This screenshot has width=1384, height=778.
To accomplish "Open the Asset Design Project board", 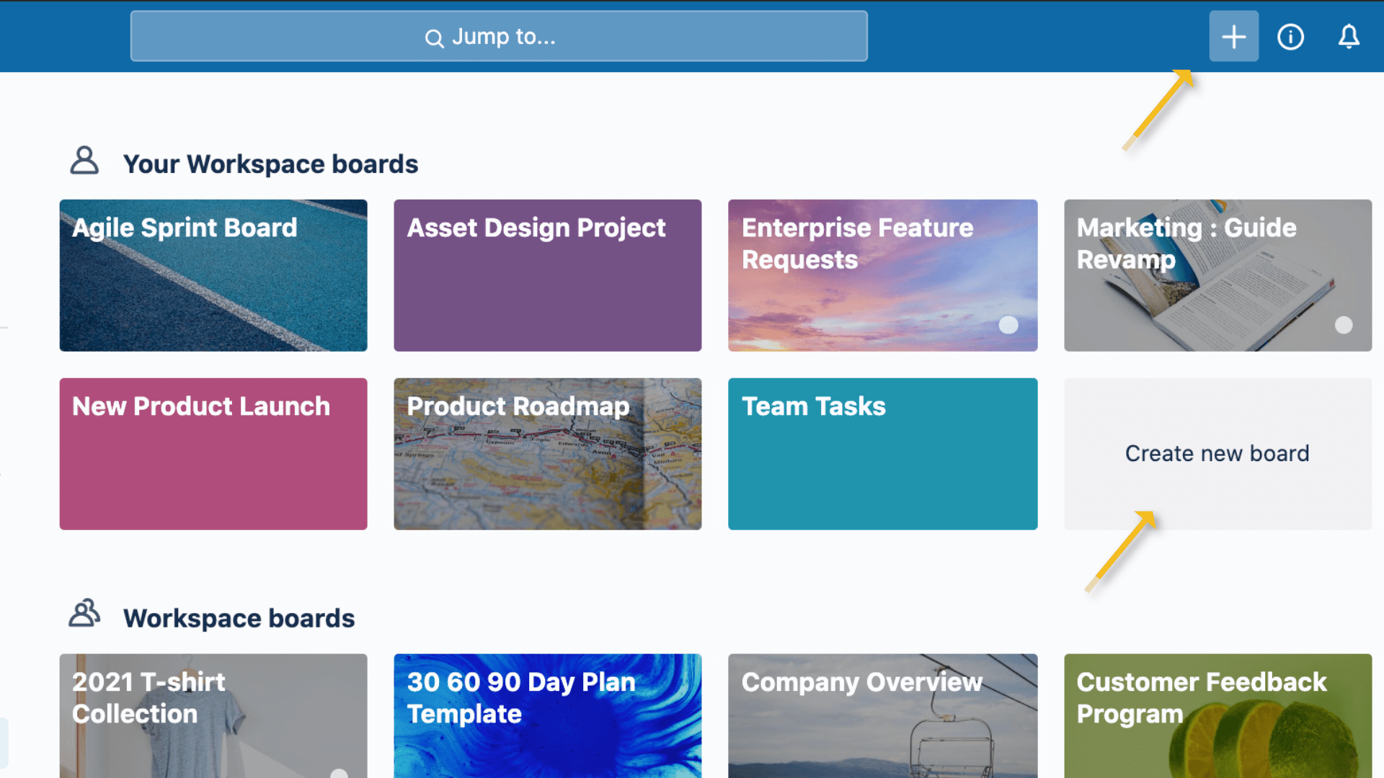I will click(x=548, y=274).
